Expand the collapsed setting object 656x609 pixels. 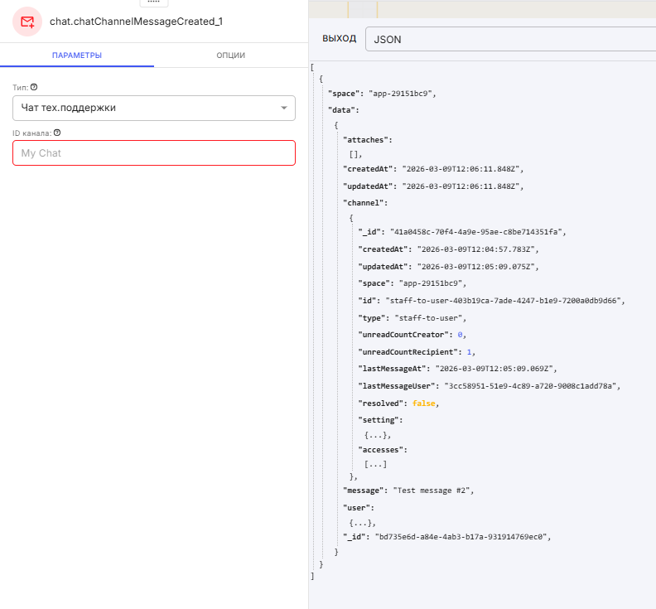tap(377, 435)
